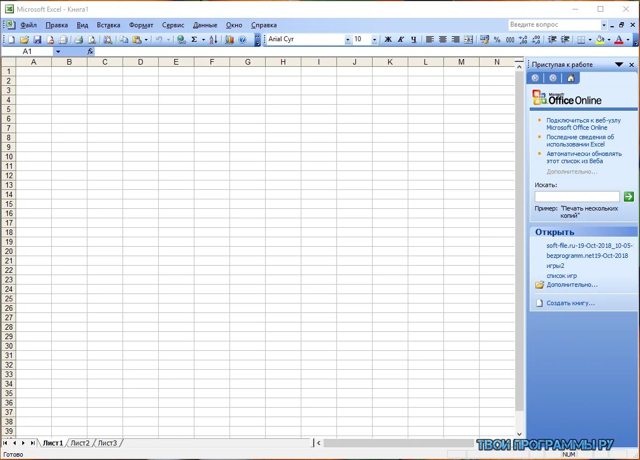Image resolution: width=640 pixels, height=460 pixels.
Task: Click 'Автоматически обновлять этот список' link
Action: pos(584,157)
